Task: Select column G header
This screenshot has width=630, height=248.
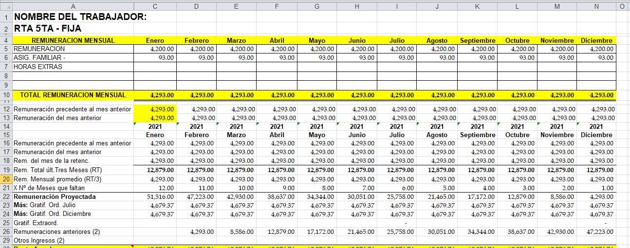Action: 317,6
